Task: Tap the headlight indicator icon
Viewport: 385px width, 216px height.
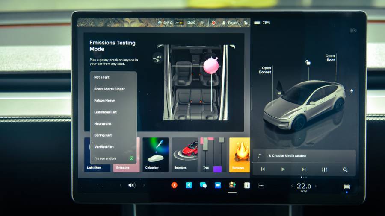Action: tap(353, 30)
